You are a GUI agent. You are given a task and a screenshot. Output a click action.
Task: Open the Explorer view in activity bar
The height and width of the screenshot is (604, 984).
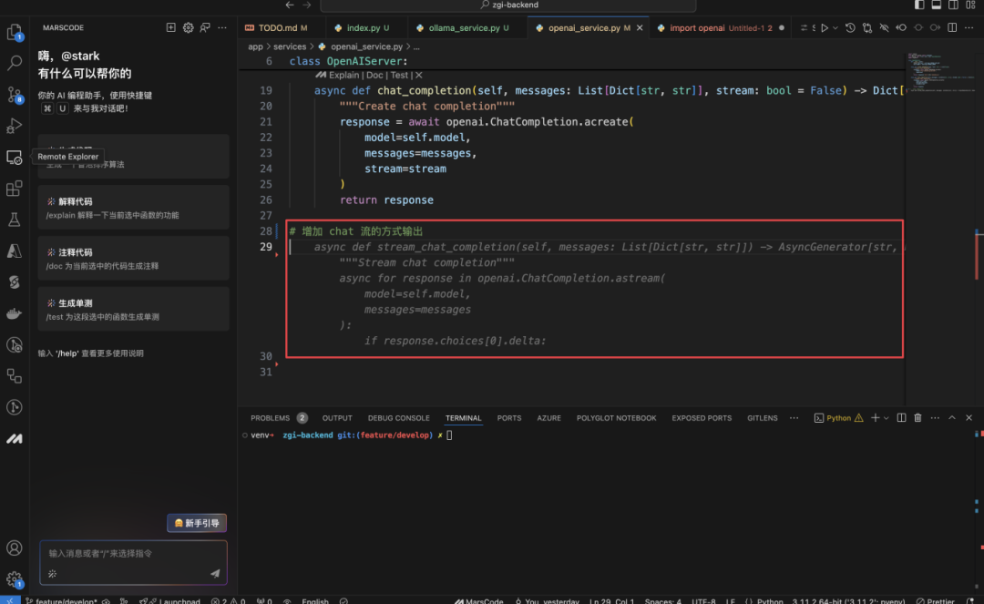point(15,32)
